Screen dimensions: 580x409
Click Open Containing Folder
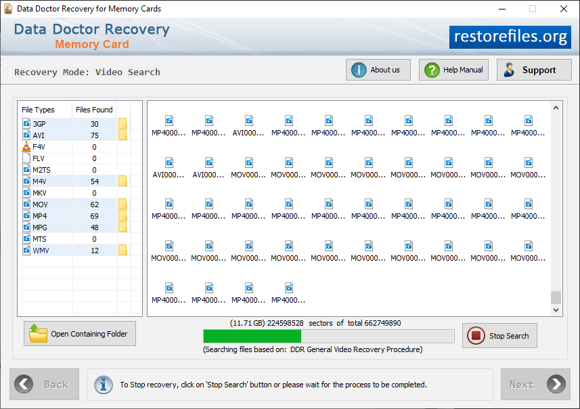tap(80, 333)
